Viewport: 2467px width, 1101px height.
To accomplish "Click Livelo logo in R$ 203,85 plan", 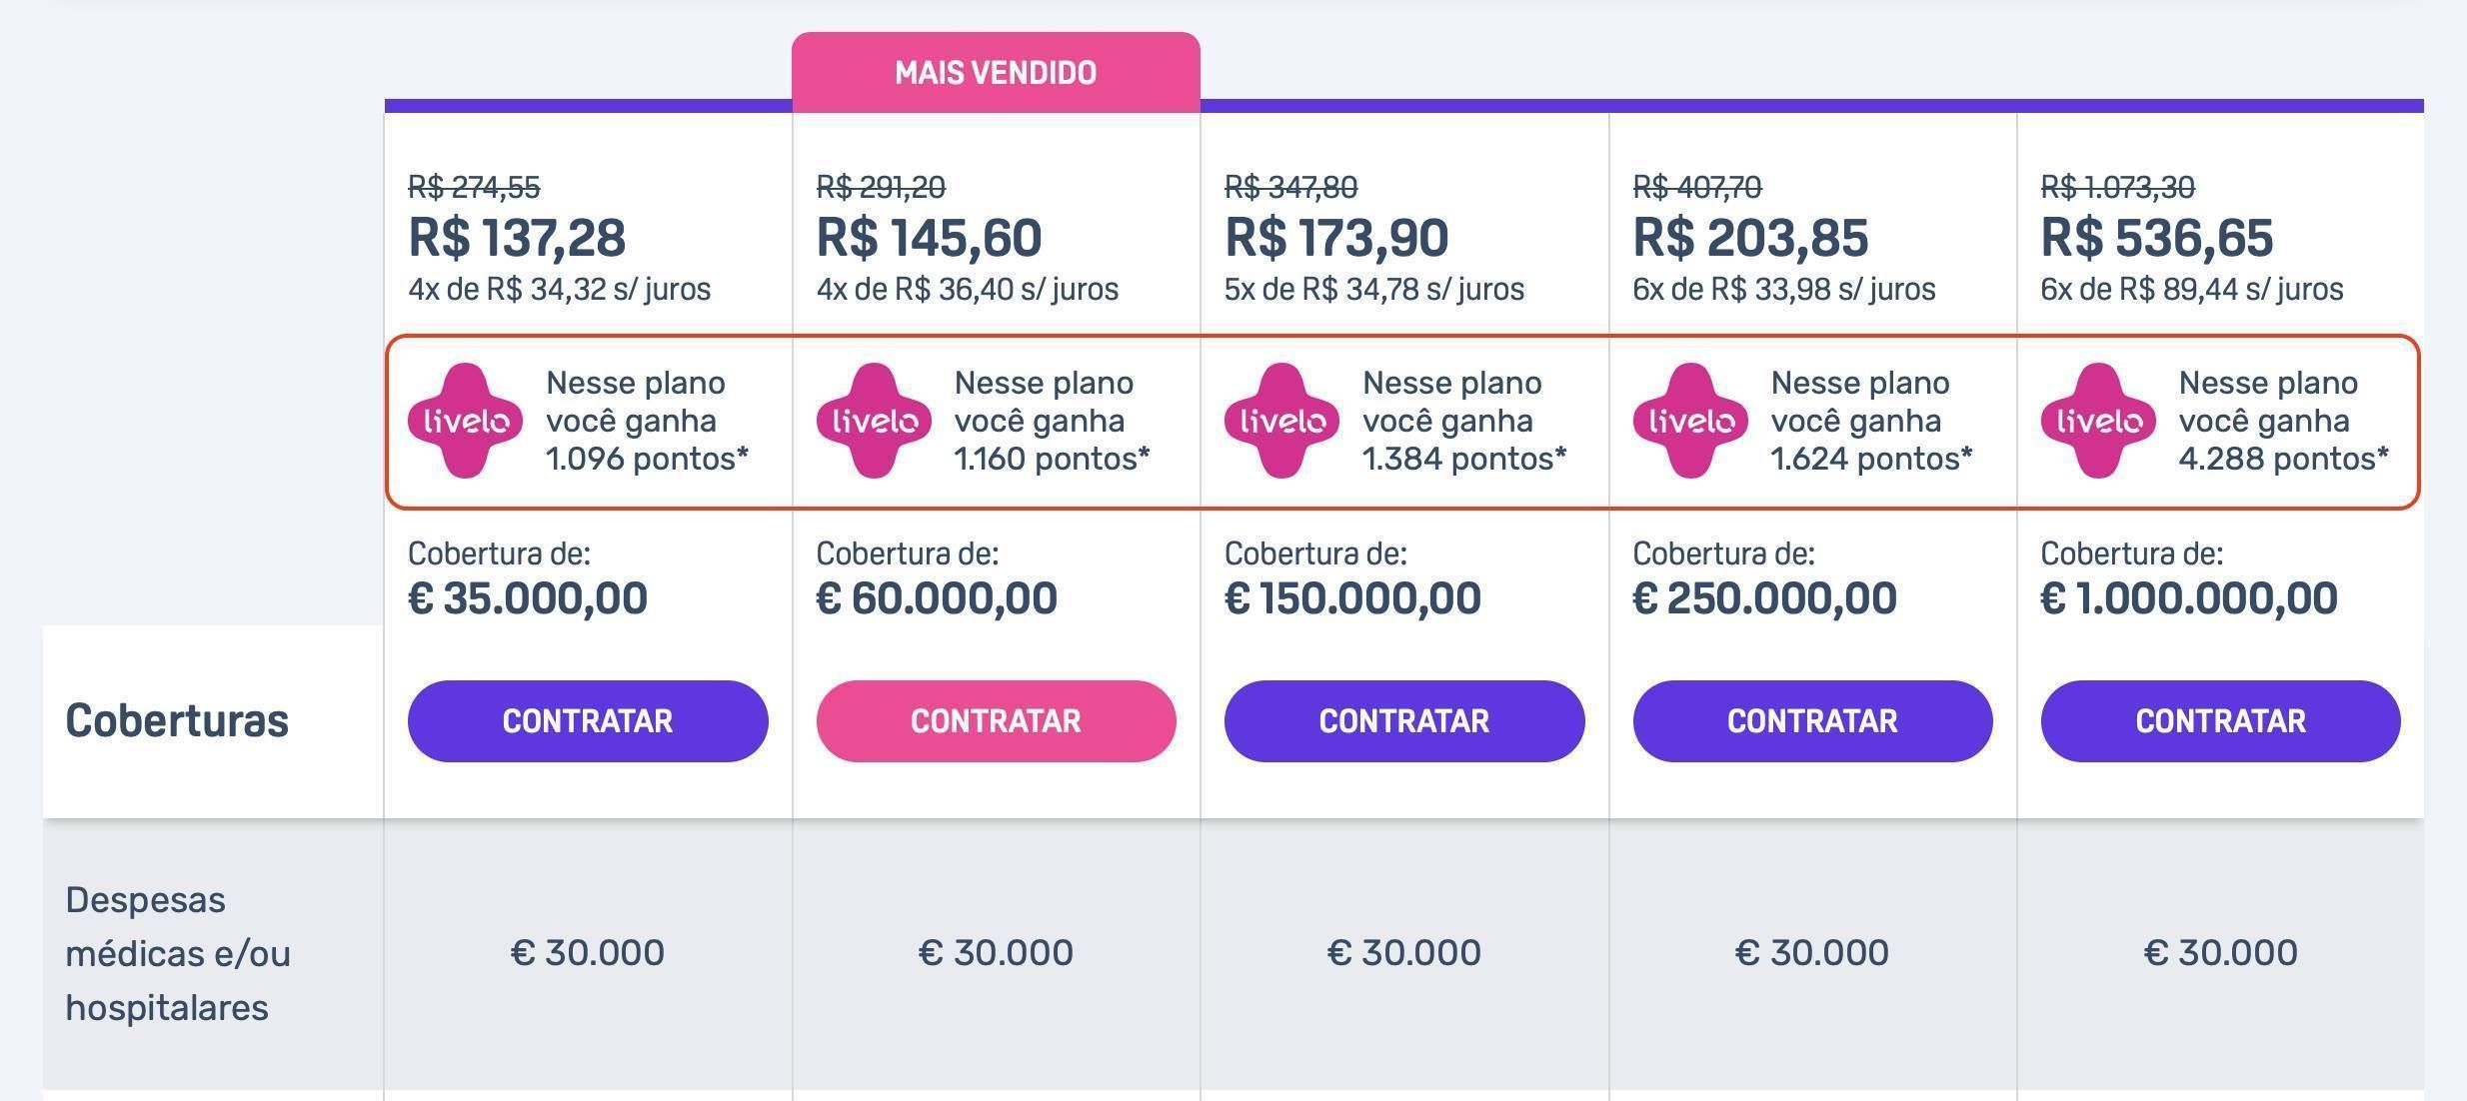I will (x=1690, y=421).
